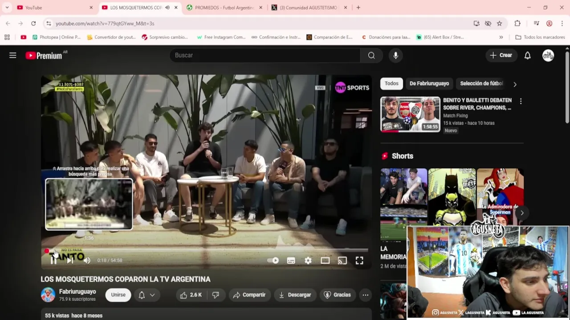The height and width of the screenshot is (320, 570).
Task: Open the Todos los marcadores folder
Action: [x=540, y=37]
